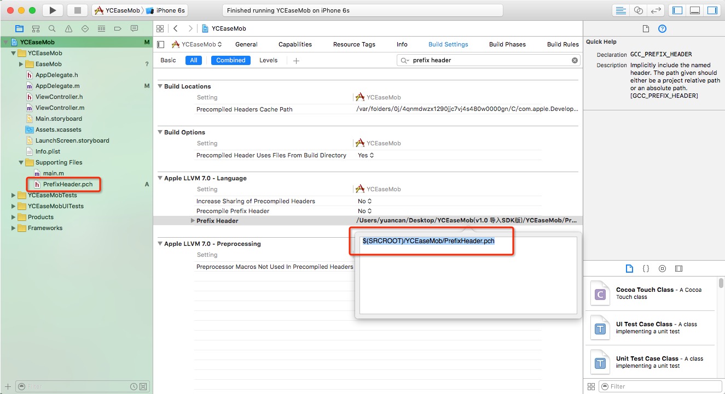
Task: Run the app with the Play button
Action: [x=53, y=10]
